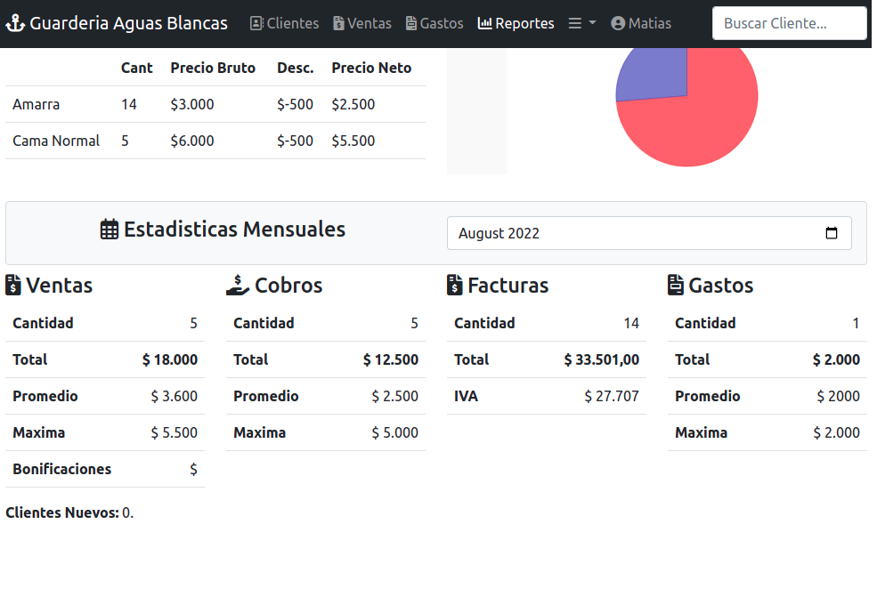The width and height of the screenshot is (877, 605).
Task: Open the Clientes menu item
Action: click(x=284, y=23)
